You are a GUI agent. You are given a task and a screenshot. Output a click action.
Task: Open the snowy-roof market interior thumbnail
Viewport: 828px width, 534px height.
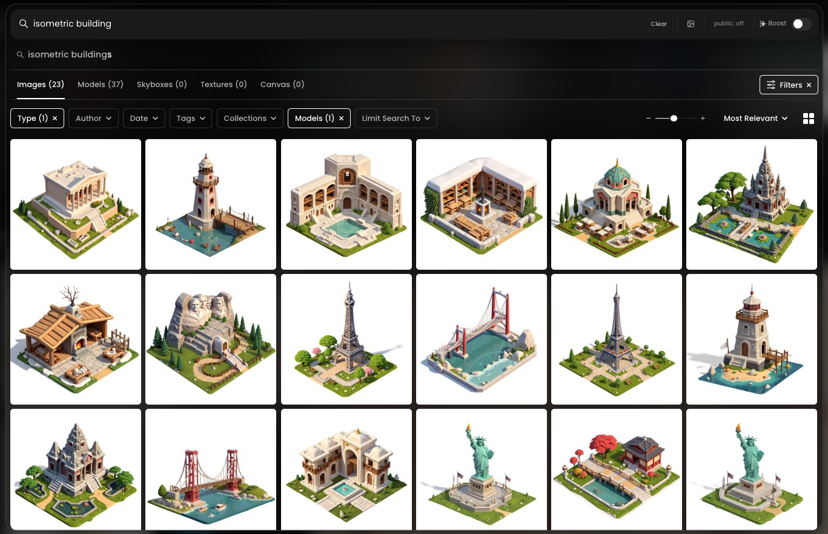pyautogui.click(x=482, y=204)
